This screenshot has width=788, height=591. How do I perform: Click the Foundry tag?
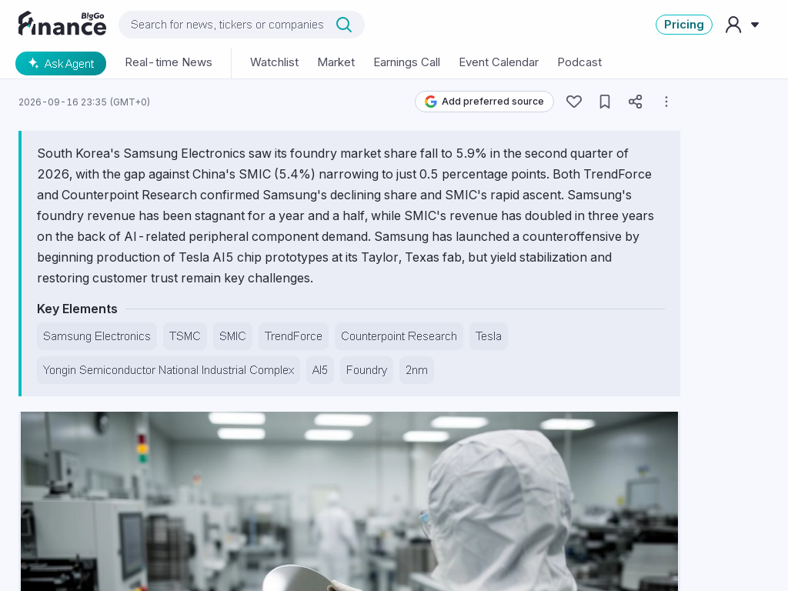pyautogui.click(x=367, y=370)
